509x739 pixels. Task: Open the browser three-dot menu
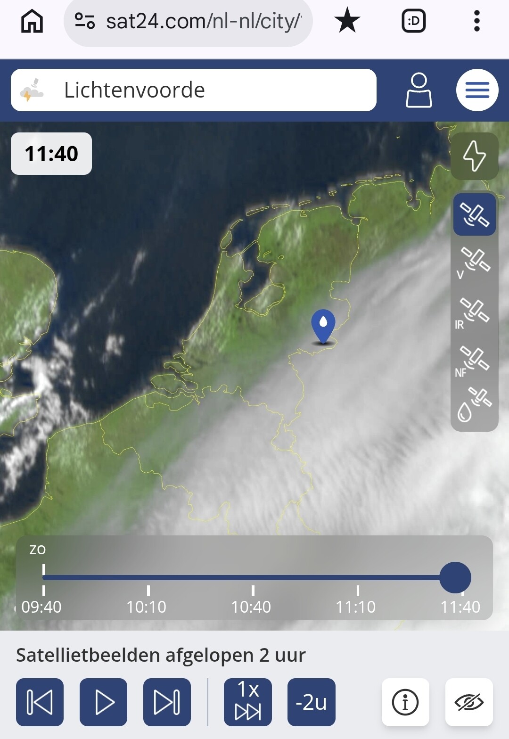coord(477,21)
